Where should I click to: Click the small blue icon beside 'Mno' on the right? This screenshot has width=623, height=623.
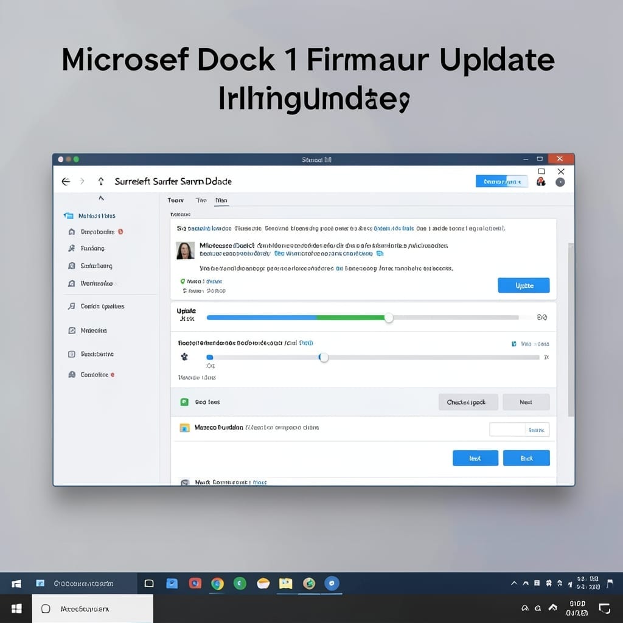click(514, 344)
